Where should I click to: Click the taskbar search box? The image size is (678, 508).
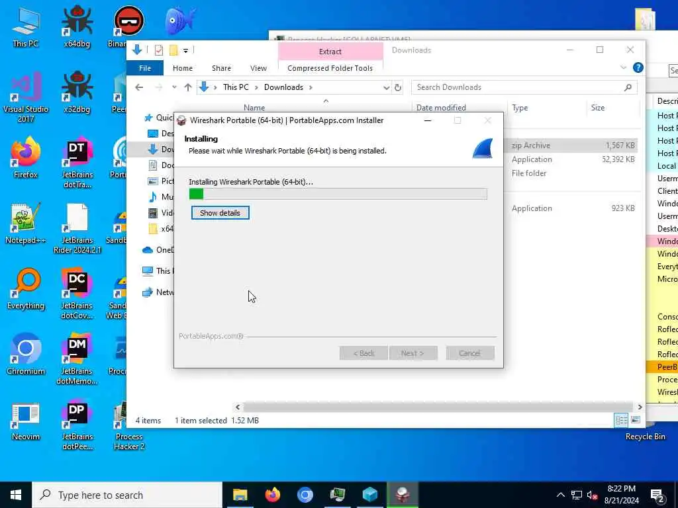(x=127, y=495)
